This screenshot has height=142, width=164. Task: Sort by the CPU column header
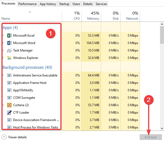[72, 16]
